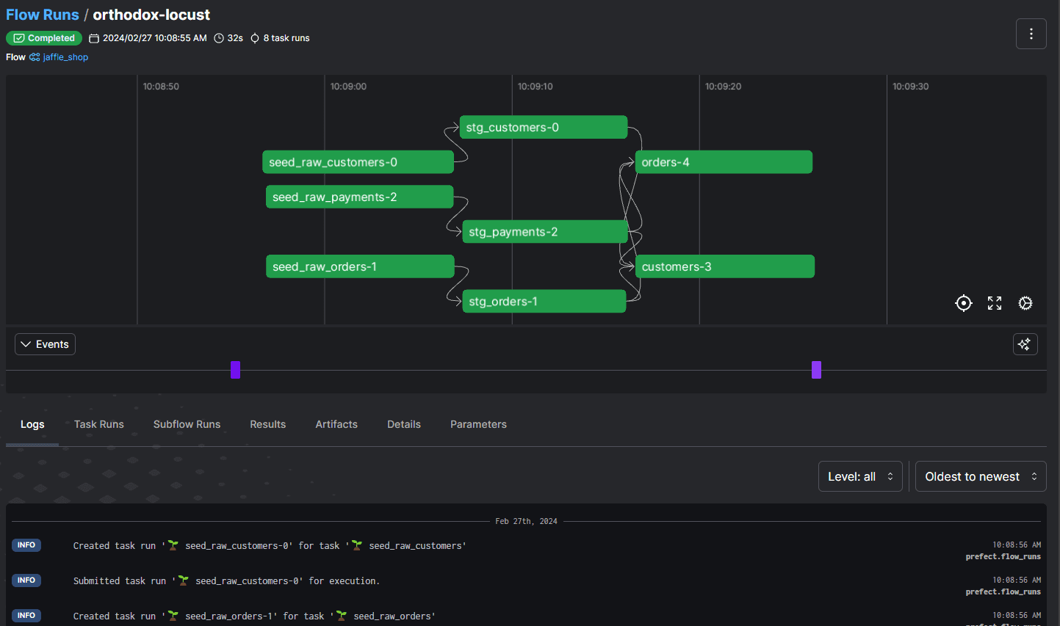Click the task runs count icon
This screenshot has height=626, width=1060.
click(255, 38)
